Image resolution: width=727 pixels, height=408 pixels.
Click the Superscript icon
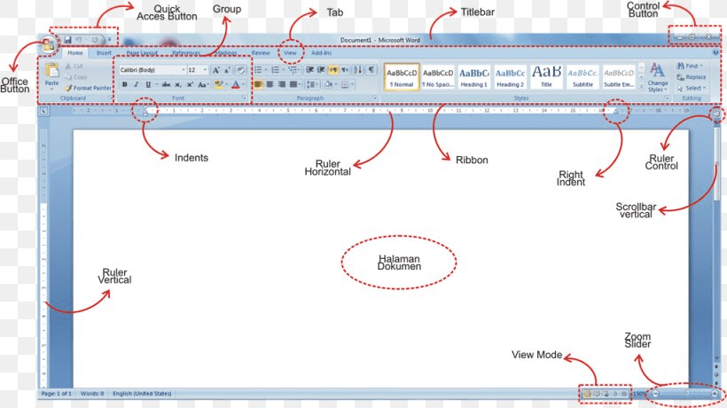click(x=190, y=84)
